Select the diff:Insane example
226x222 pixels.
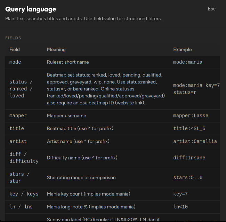pos(189,158)
